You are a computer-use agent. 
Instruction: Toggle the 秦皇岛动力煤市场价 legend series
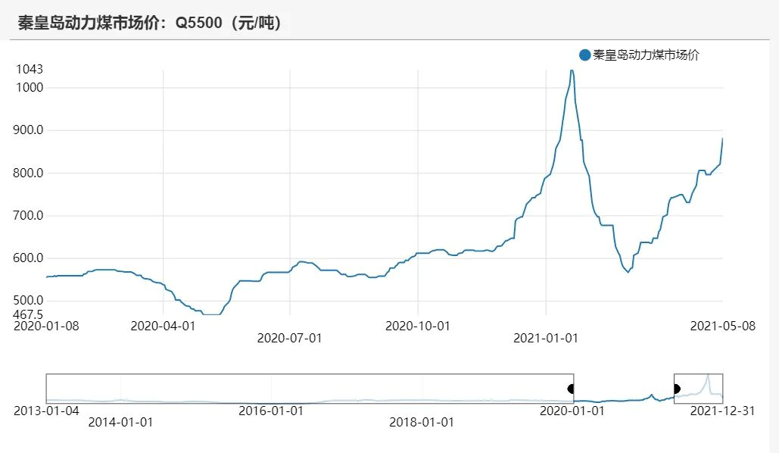(640, 55)
